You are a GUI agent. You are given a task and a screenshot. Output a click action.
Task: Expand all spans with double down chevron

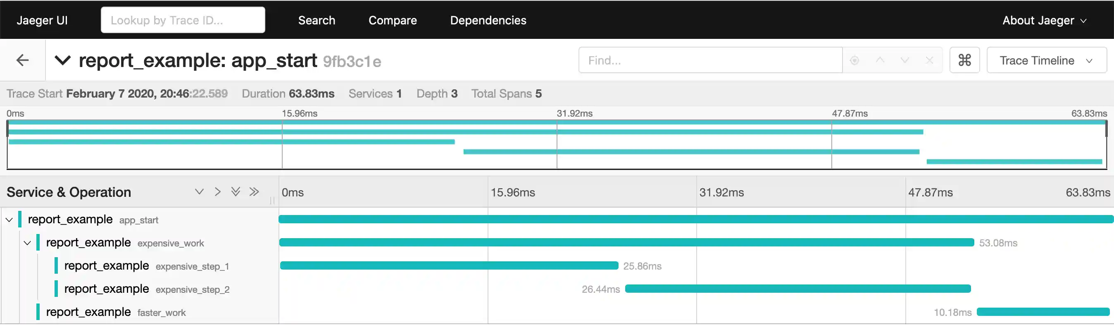coord(236,192)
